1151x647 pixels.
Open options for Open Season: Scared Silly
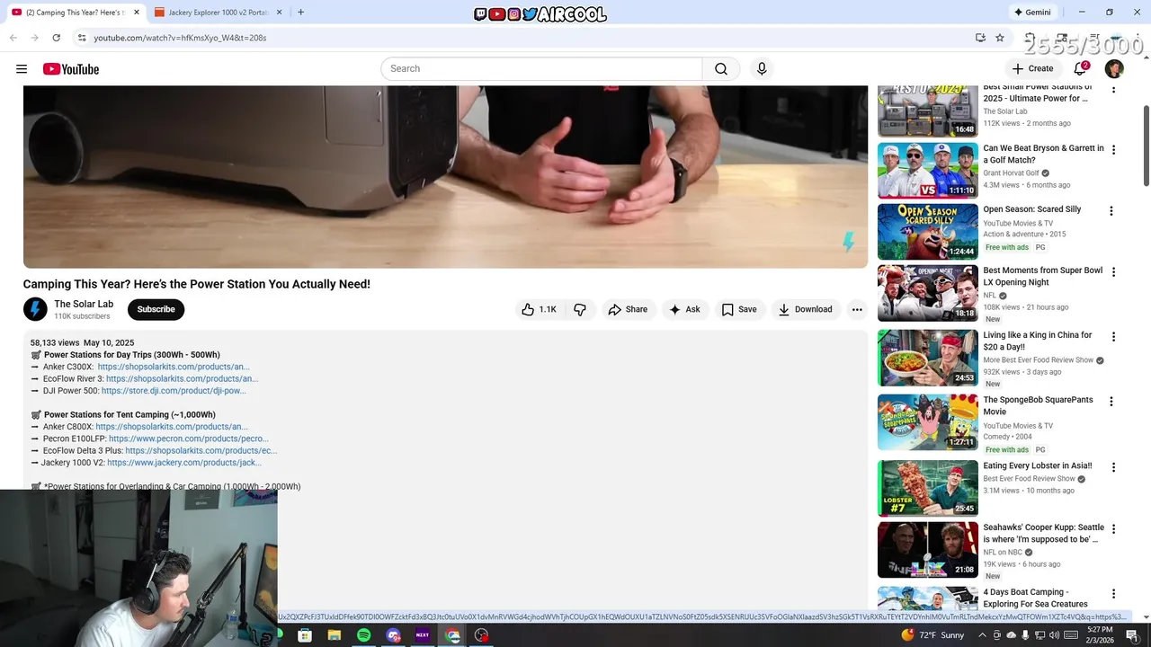1111,211
